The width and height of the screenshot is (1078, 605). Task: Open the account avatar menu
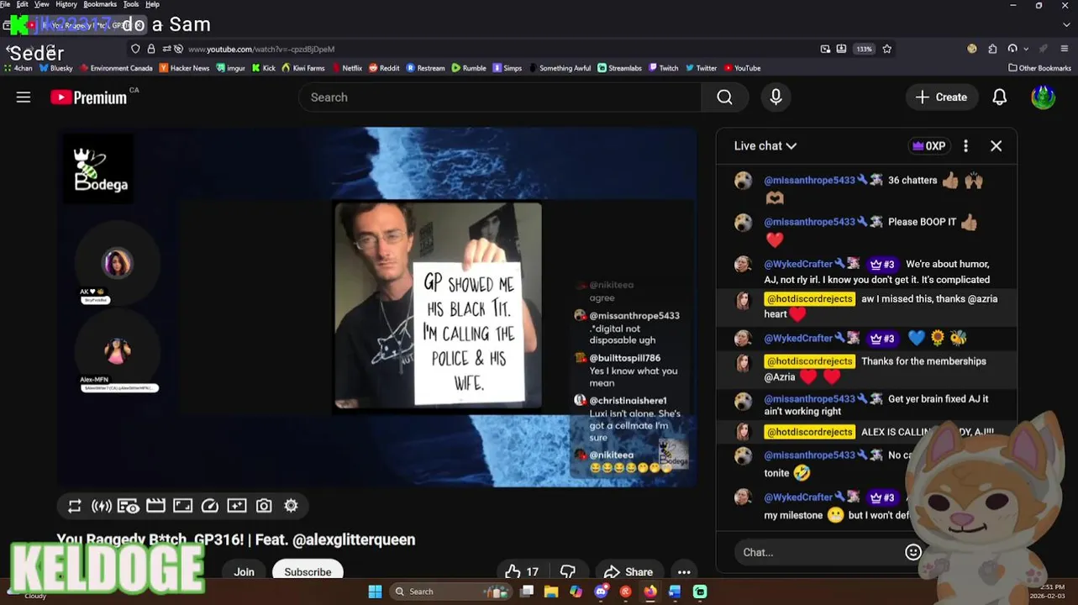1043,97
